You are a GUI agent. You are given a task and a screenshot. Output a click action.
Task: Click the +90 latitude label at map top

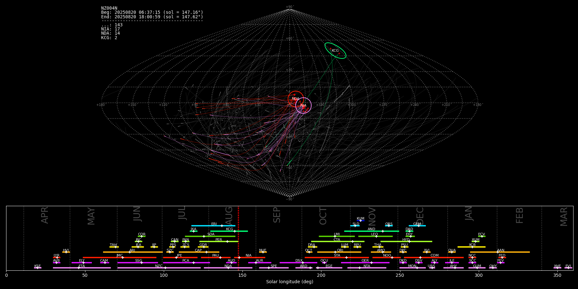(x=290, y=7)
